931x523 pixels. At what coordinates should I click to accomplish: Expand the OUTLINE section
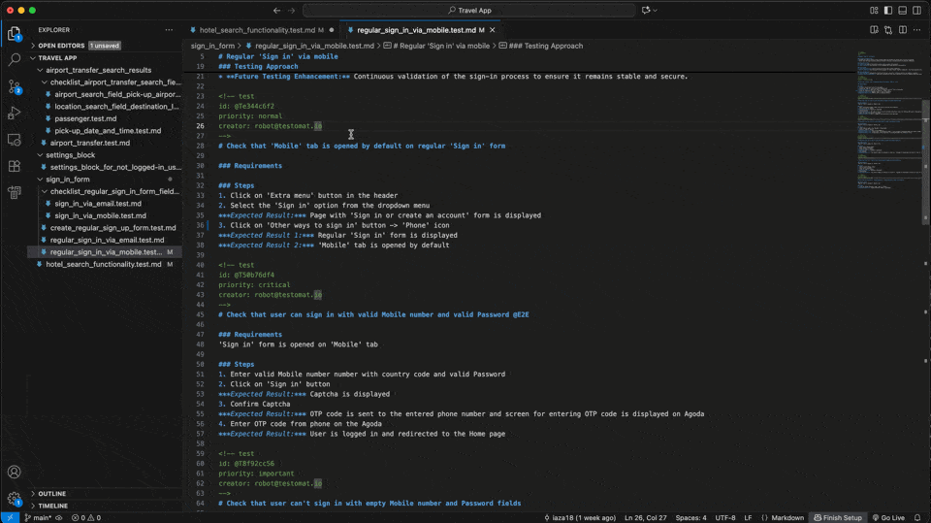point(51,493)
